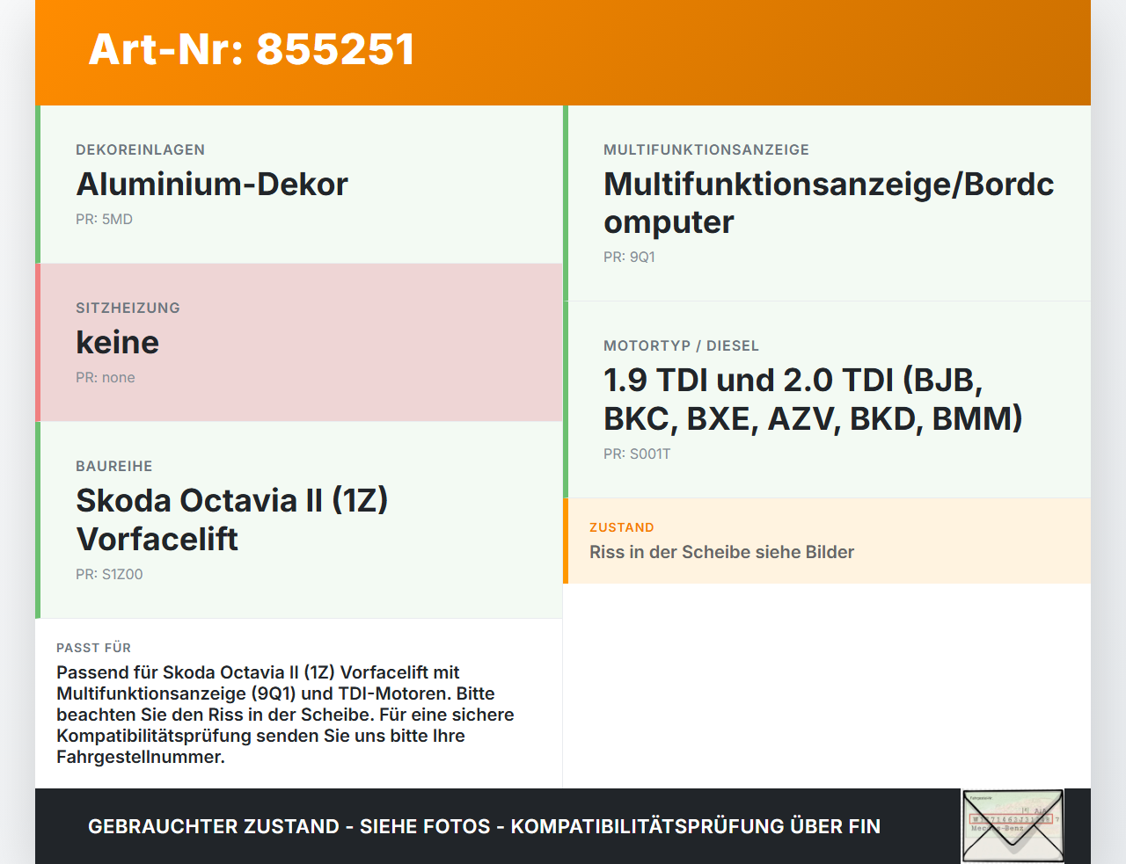
Task: Click the dark footer banner text
Action: click(484, 827)
